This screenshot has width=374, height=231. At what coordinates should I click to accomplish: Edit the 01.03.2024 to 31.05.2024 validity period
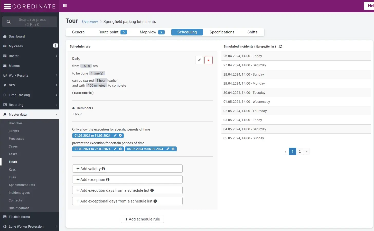click(x=115, y=135)
